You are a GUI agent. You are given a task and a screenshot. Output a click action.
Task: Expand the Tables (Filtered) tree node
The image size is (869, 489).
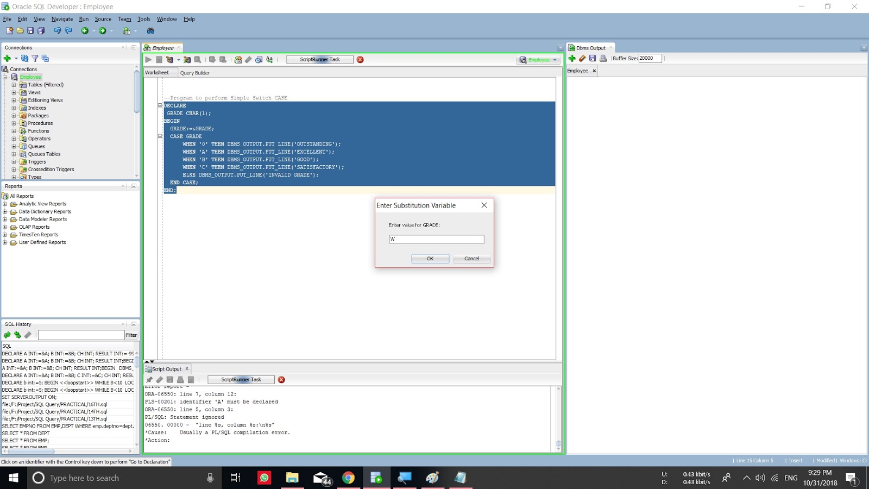coord(14,85)
